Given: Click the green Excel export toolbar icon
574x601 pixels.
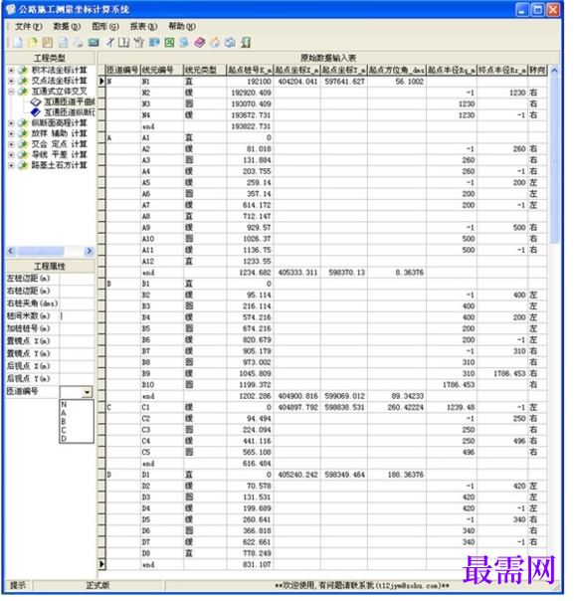Looking at the screenshot, I should [x=169, y=43].
